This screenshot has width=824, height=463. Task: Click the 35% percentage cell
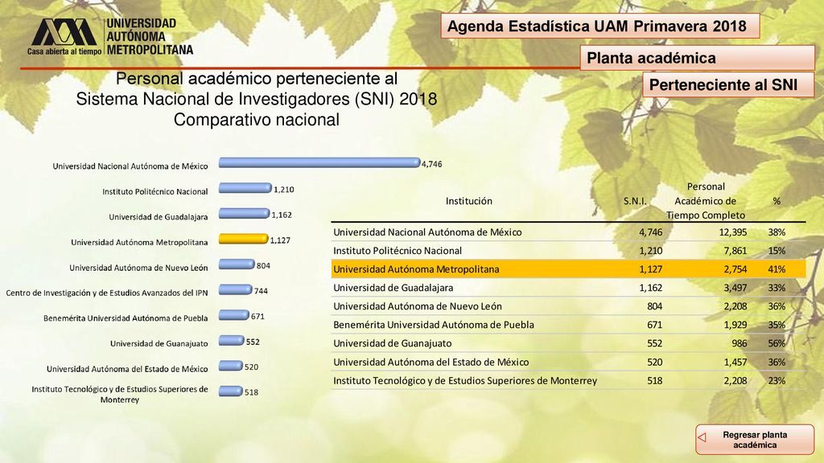click(777, 325)
